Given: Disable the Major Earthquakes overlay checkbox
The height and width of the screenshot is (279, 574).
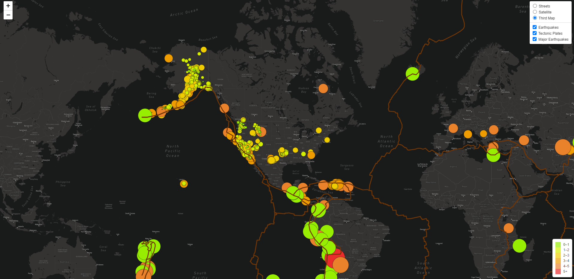Looking at the screenshot, I should pos(534,39).
